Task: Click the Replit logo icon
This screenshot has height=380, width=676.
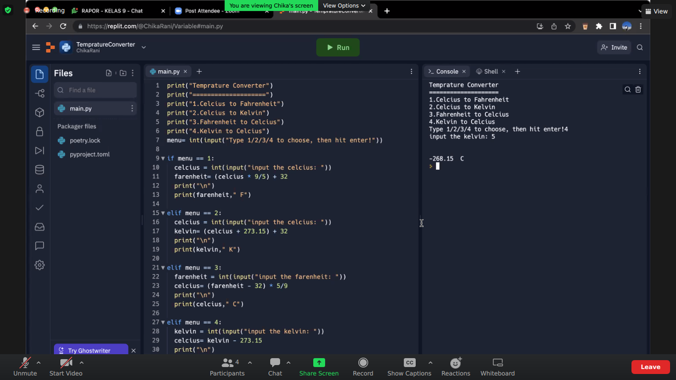Action: point(50,47)
